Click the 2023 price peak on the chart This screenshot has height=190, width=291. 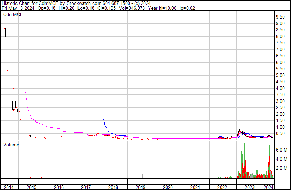240,130
